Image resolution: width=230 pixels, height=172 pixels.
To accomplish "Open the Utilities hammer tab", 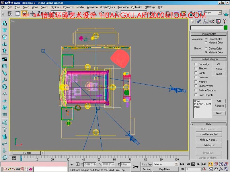I will [x=225, y=22].
